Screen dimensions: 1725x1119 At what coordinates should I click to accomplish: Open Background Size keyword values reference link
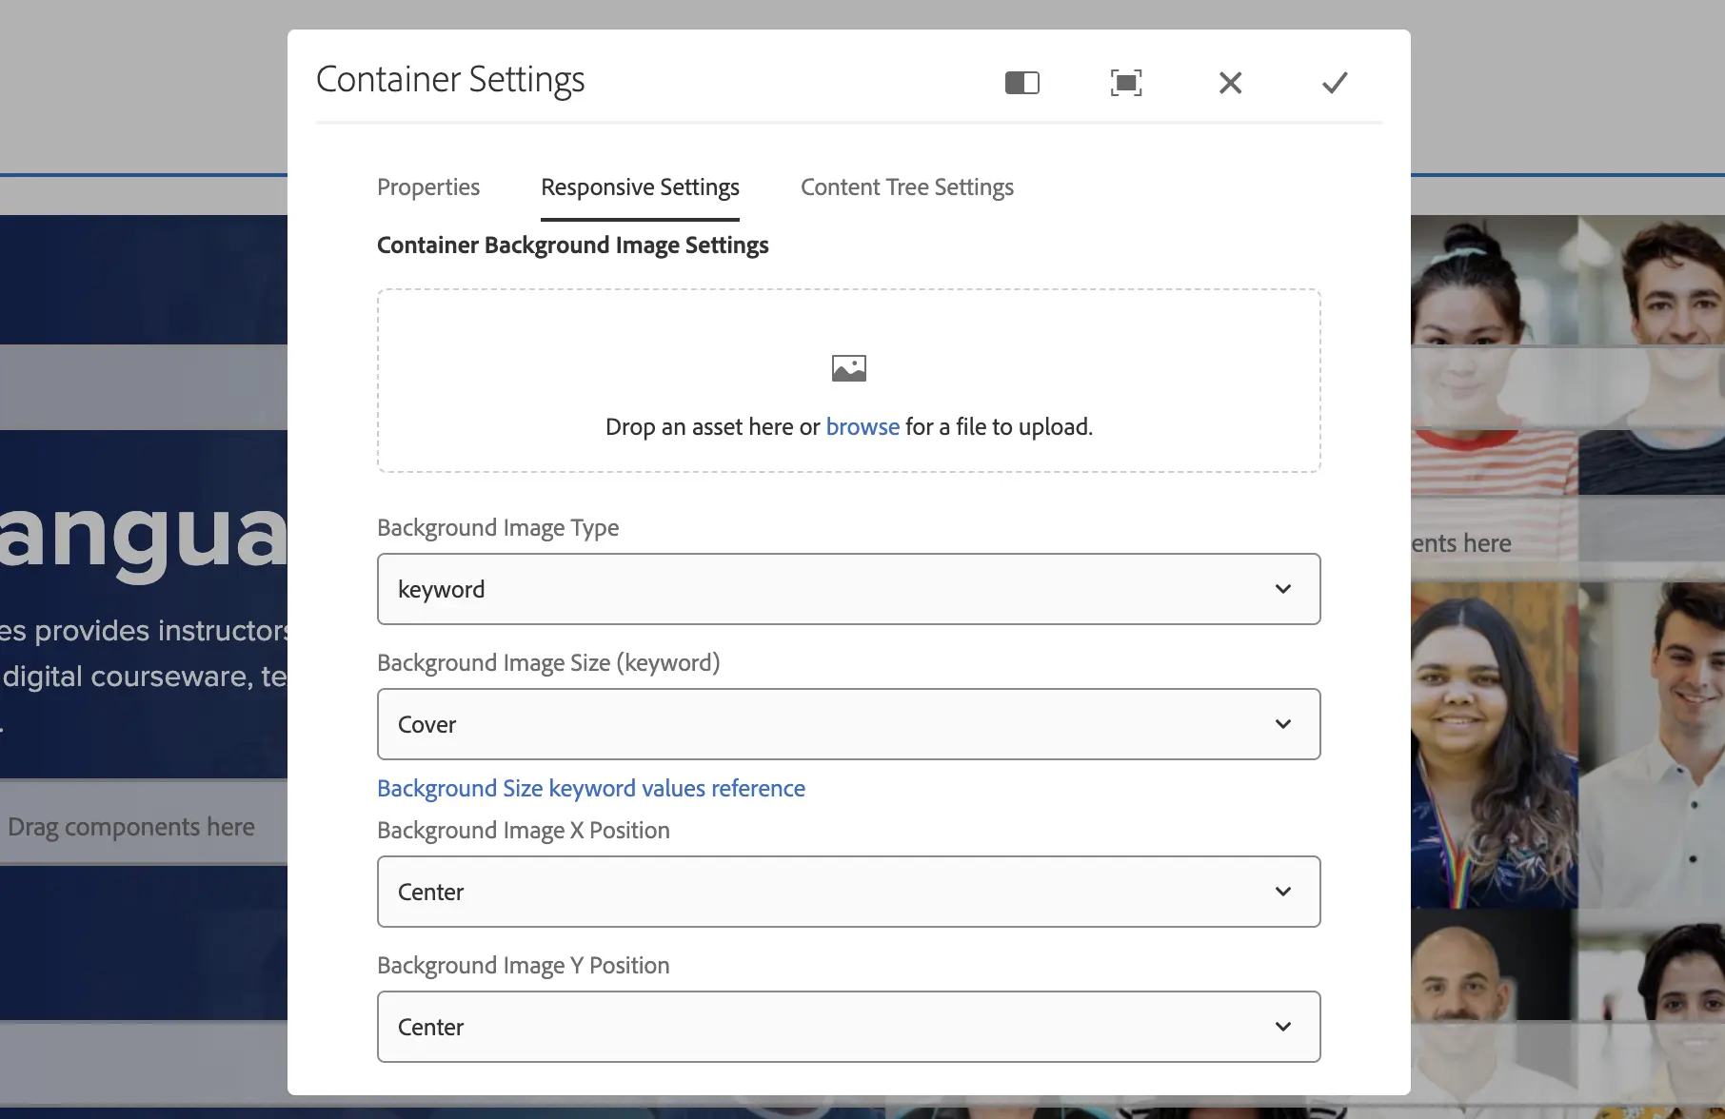[590, 789]
